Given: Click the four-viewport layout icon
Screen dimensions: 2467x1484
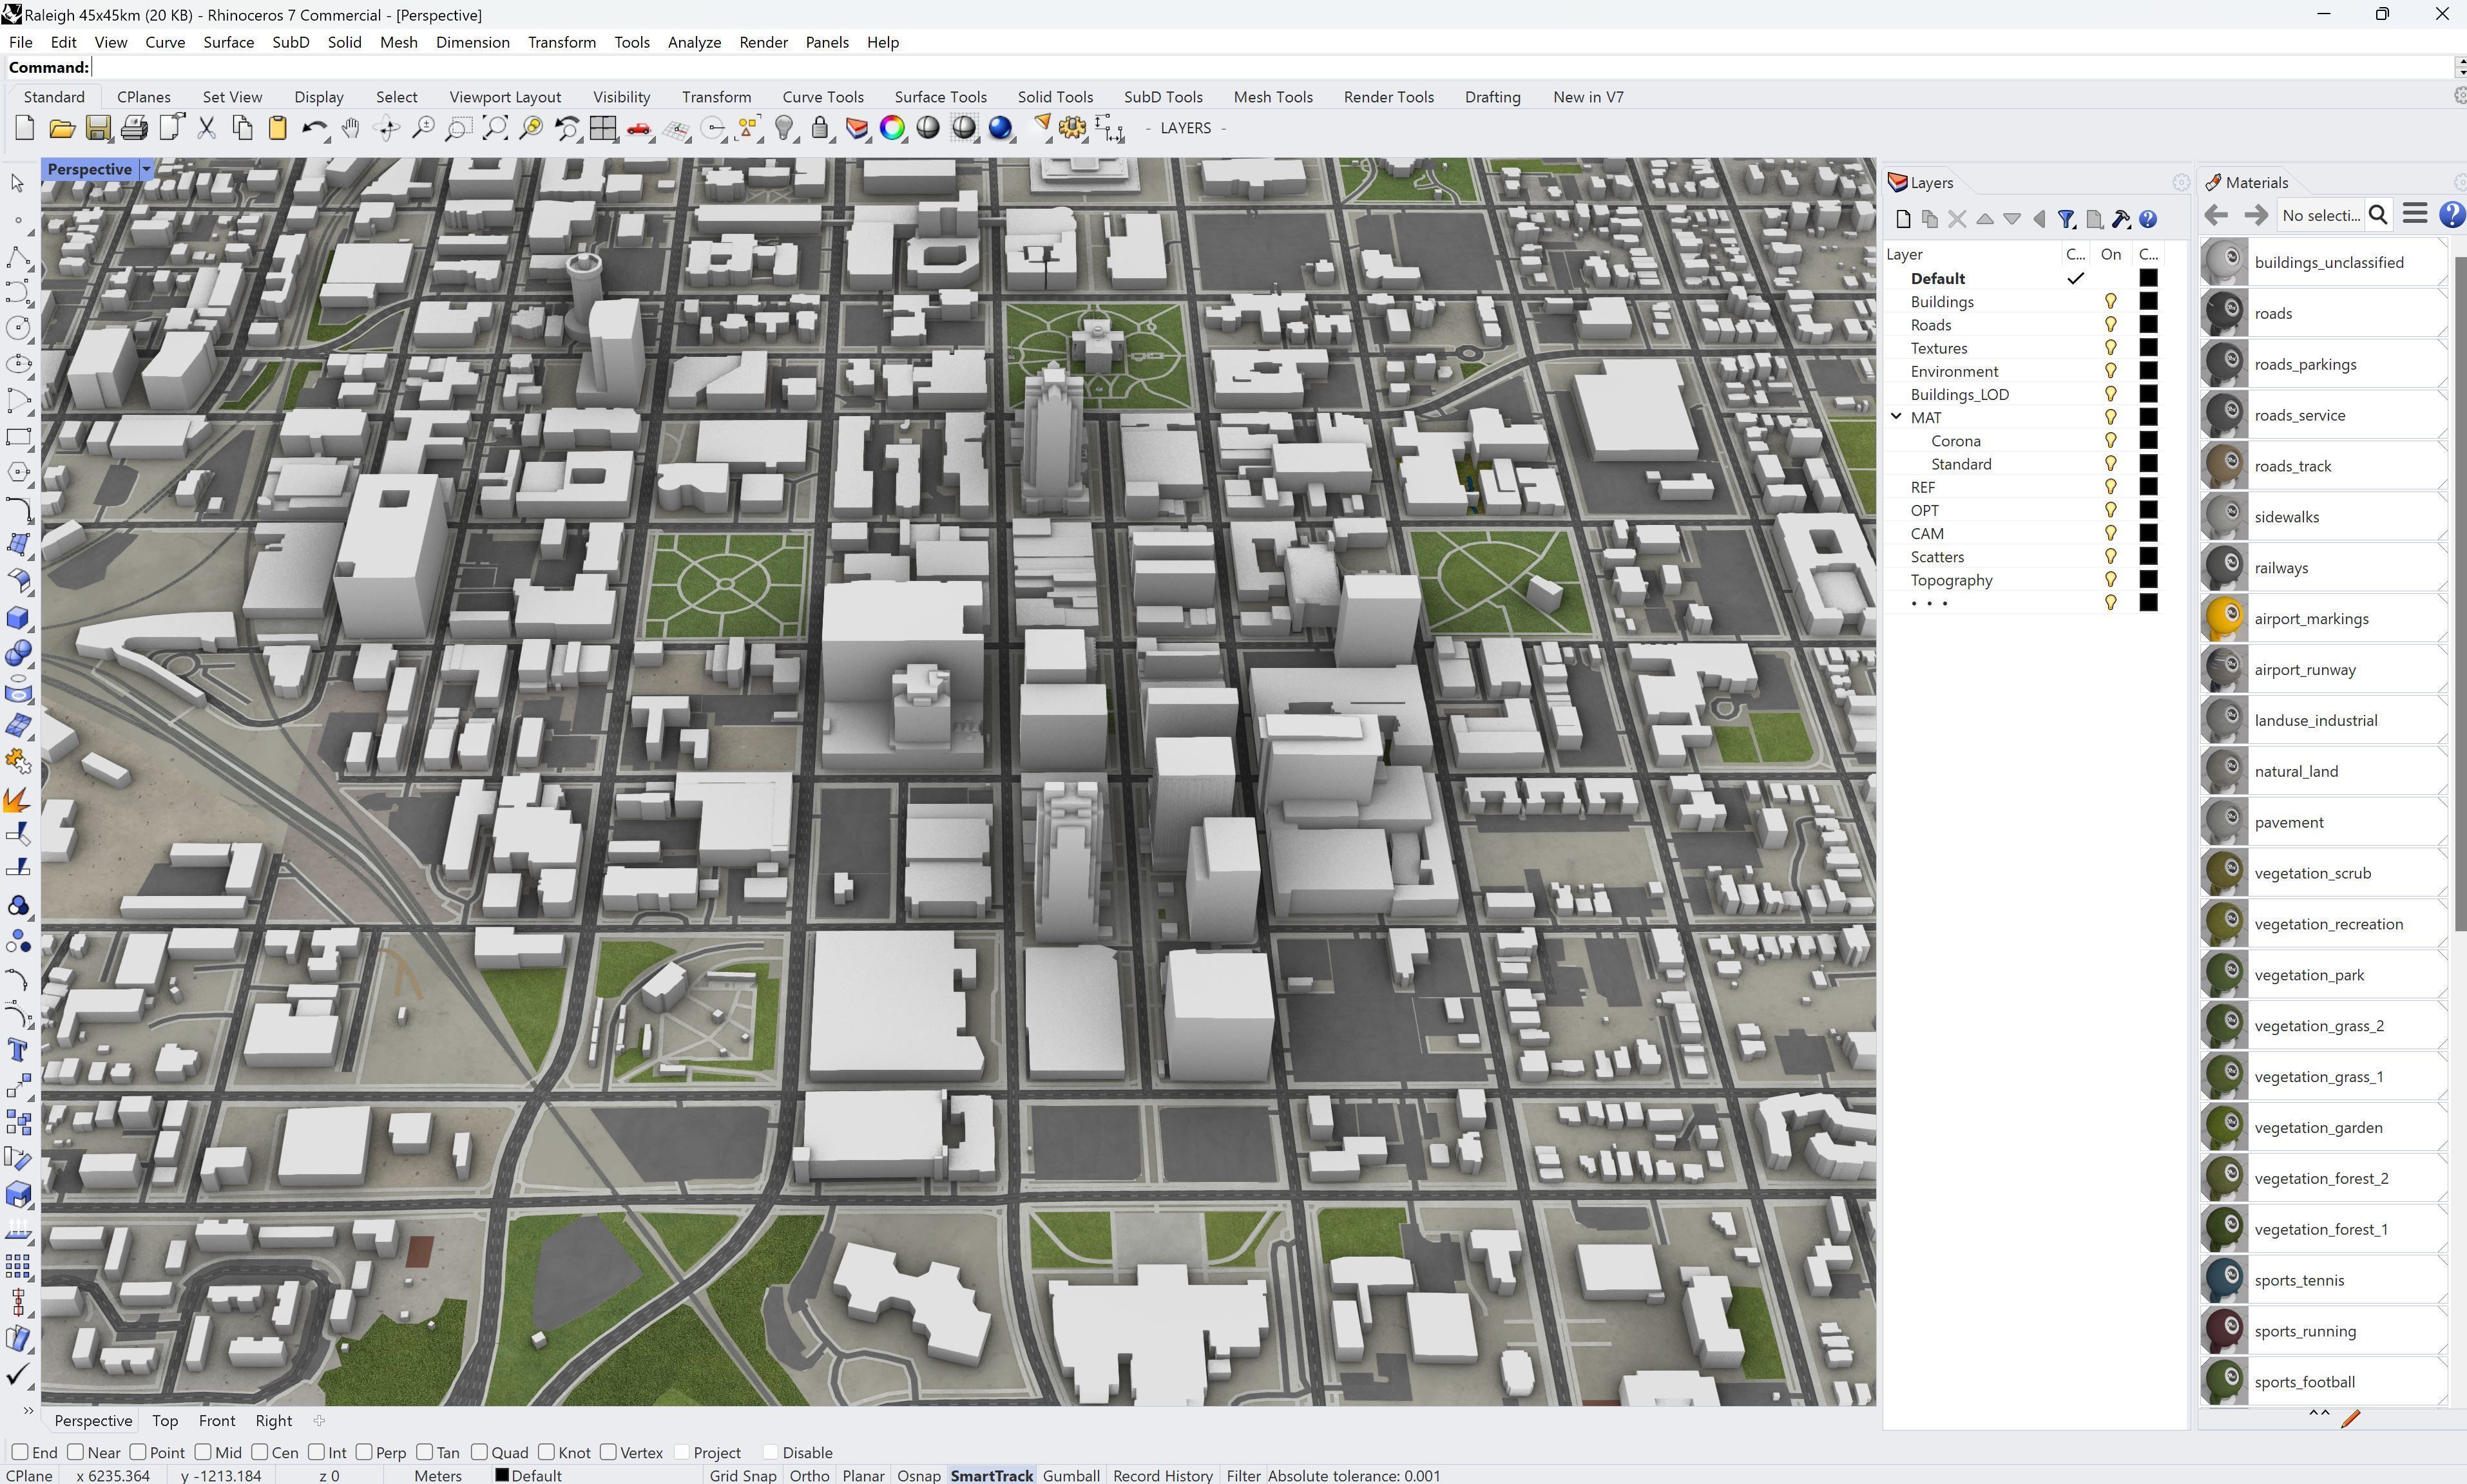Looking at the screenshot, I should coord(603,128).
